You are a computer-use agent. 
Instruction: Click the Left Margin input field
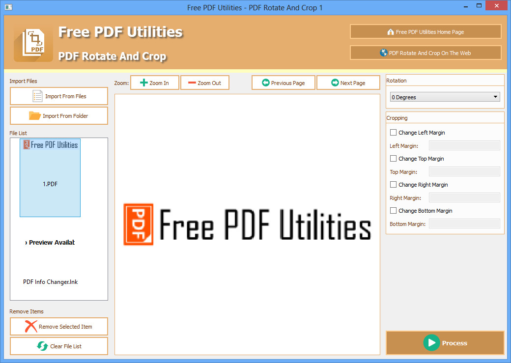pyautogui.click(x=464, y=145)
